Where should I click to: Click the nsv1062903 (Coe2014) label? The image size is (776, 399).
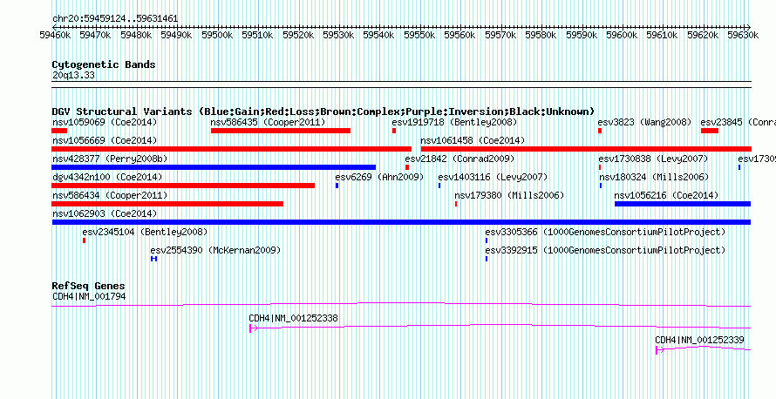105,213
